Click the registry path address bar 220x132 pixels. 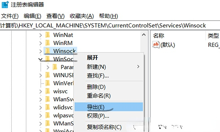[110, 26]
